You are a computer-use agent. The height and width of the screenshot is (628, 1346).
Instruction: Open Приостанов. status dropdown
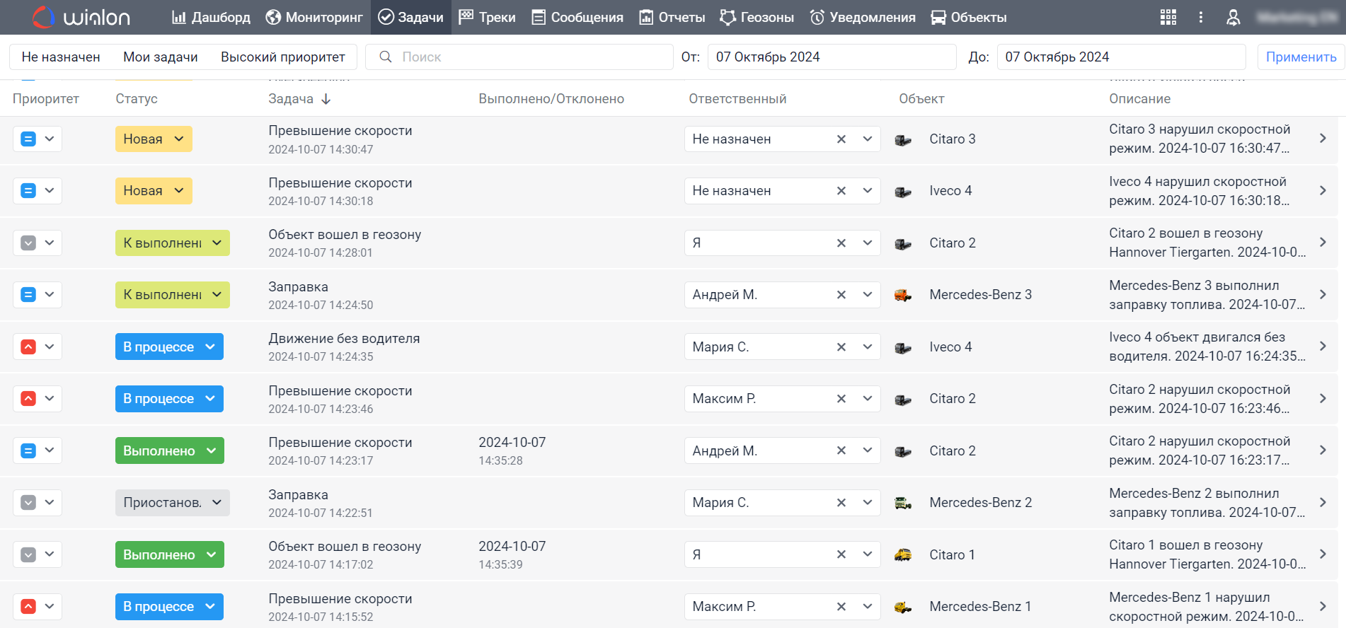pyautogui.click(x=173, y=503)
